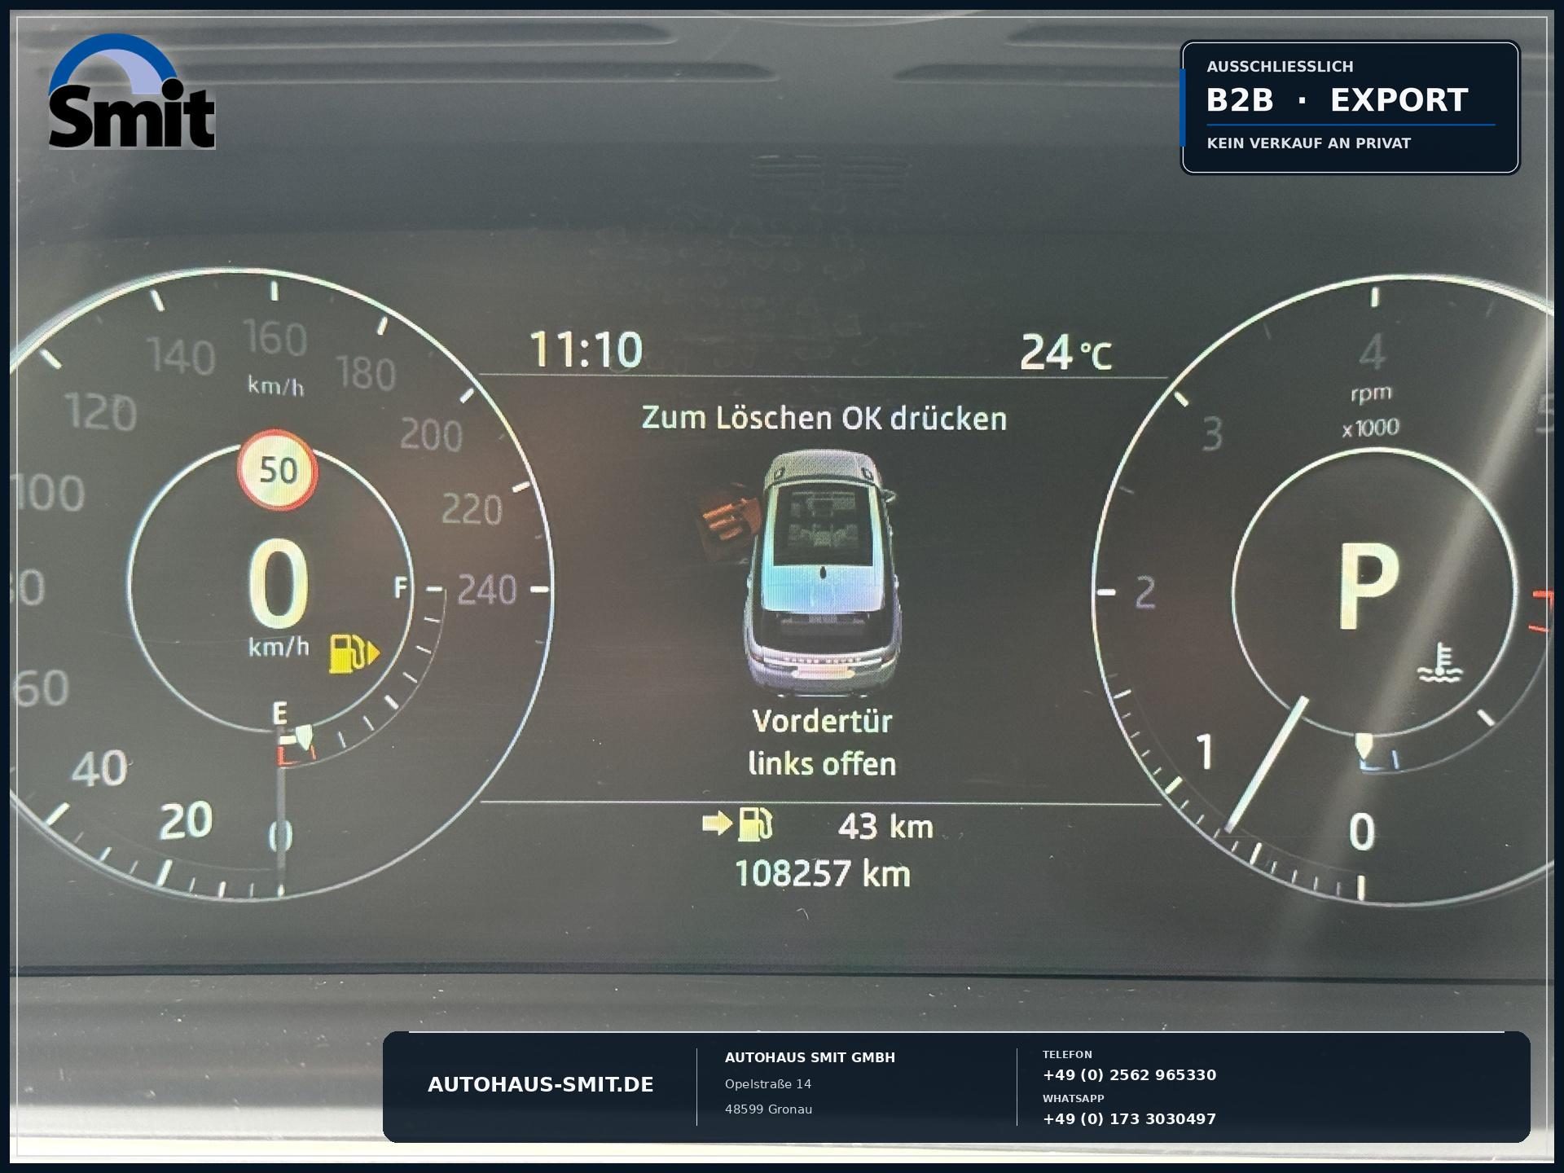The width and height of the screenshot is (1564, 1173).
Task: Select the coolant temperature gauge pointer
Action: click(1364, 745)
